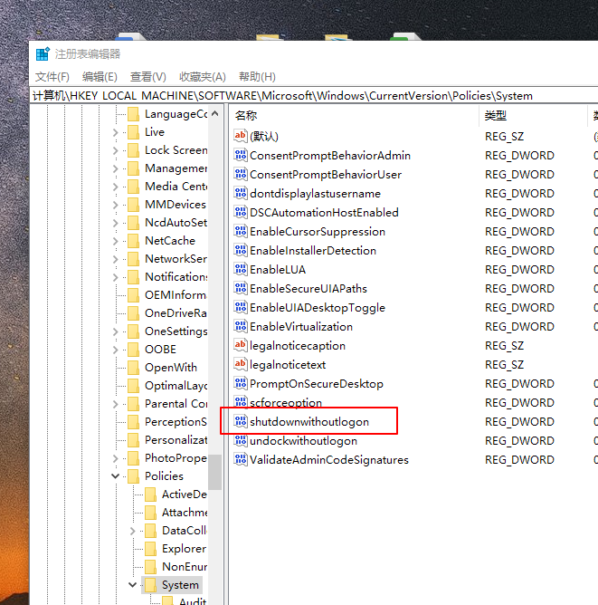Screen dimensions: 598x605
Task: Click the icon of the (默认) value
Action: pos(241,136)
